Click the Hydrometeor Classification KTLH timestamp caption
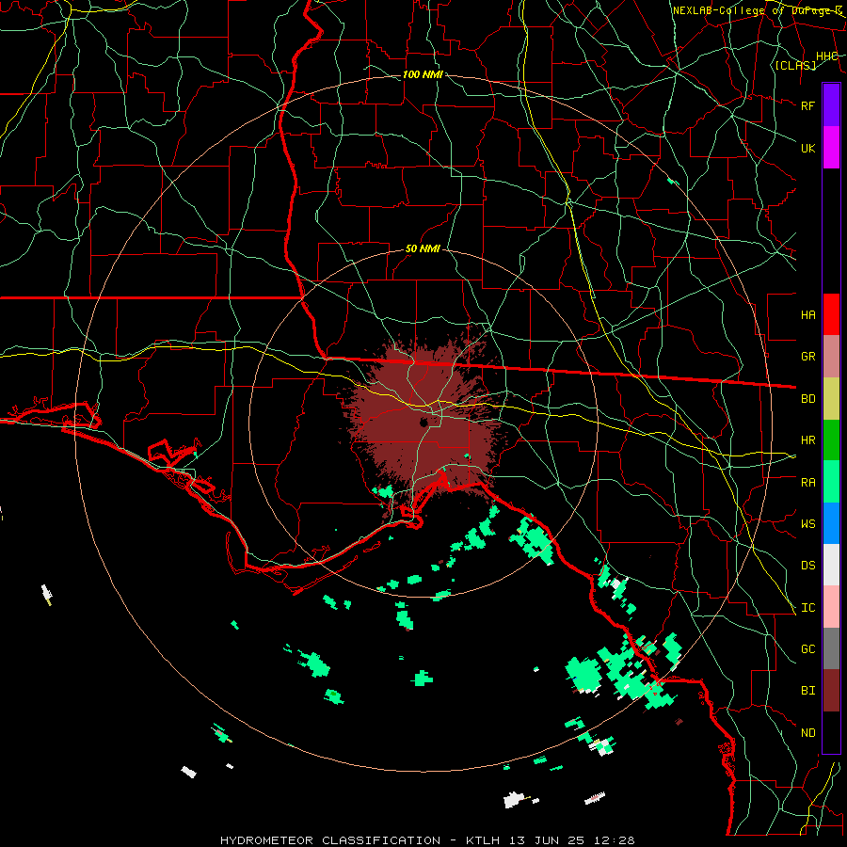The height and width of the screenshot is (847, 847). pos(427,840)
